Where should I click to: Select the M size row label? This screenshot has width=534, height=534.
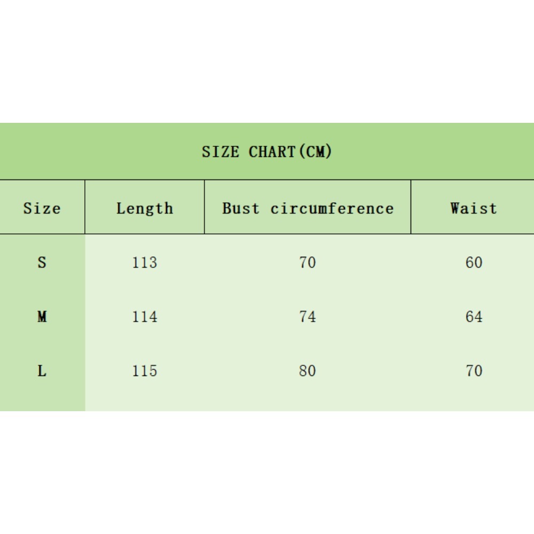coord(42,317)
